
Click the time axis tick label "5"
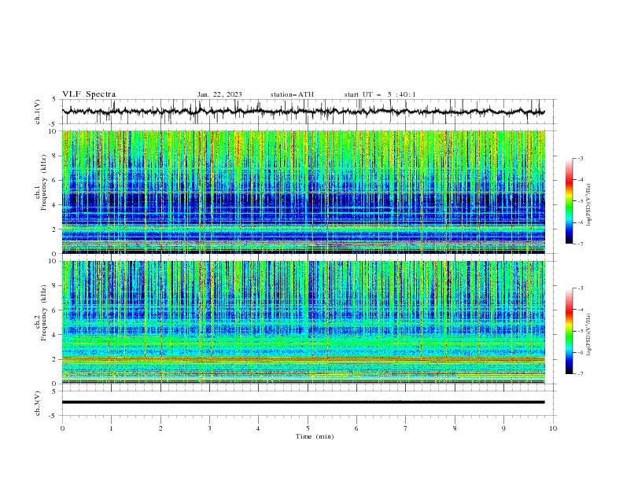[308, 428]
